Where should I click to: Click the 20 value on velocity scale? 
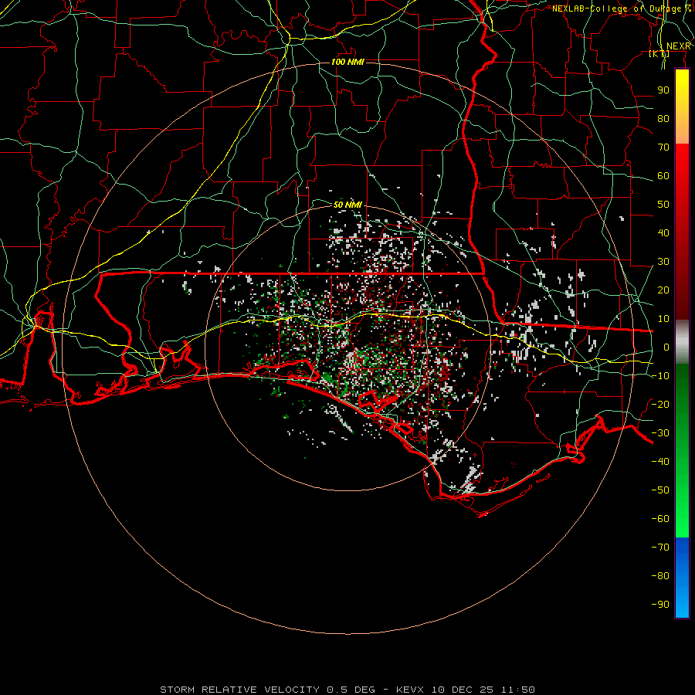click(x=663, y=290)
